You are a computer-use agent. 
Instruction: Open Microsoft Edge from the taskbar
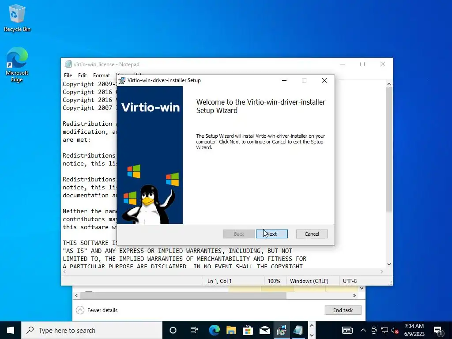point(214,330)
